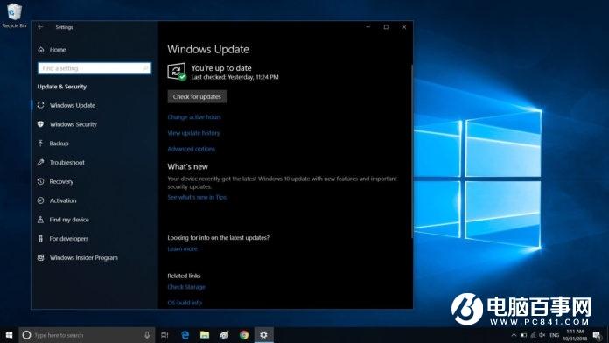
Task: Click the battery icon in system tray
Action: pyautogui.click(x=523, y=335)
